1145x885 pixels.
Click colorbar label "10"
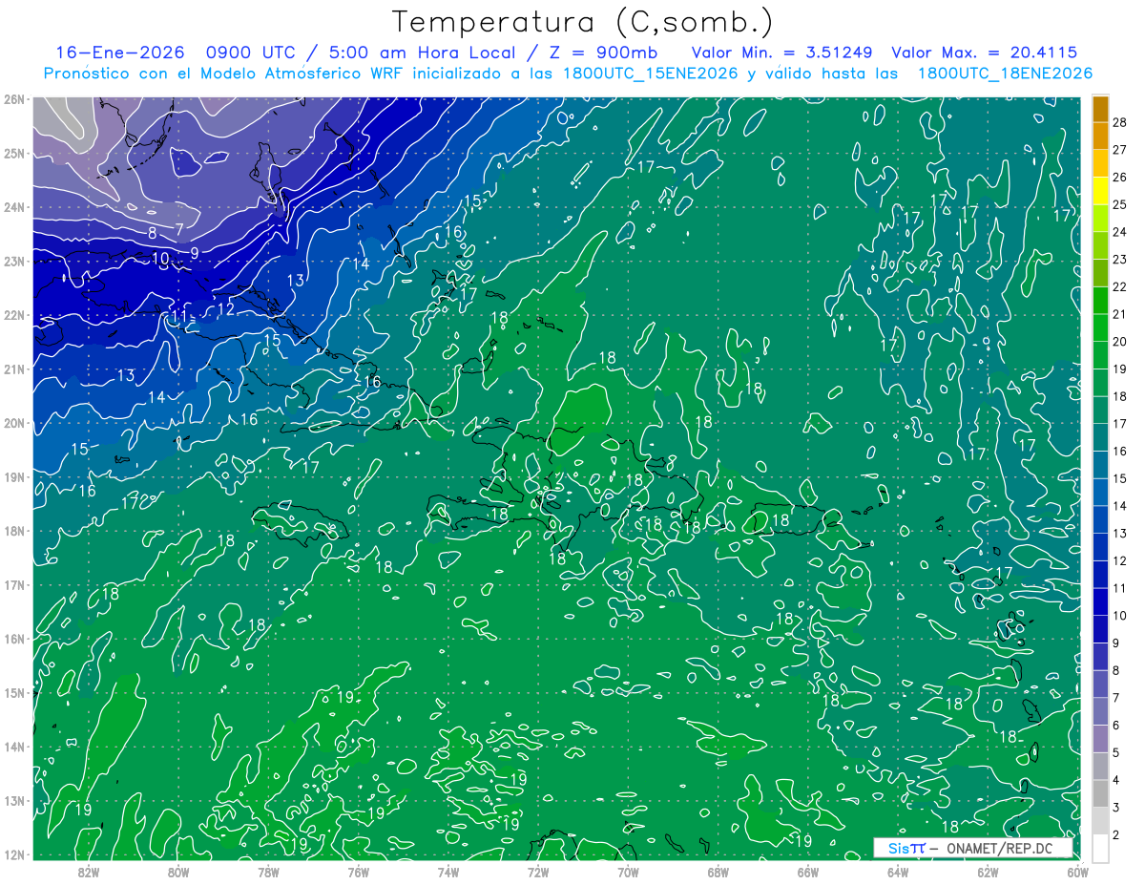pyautogui.click(x=1120, y=616)
